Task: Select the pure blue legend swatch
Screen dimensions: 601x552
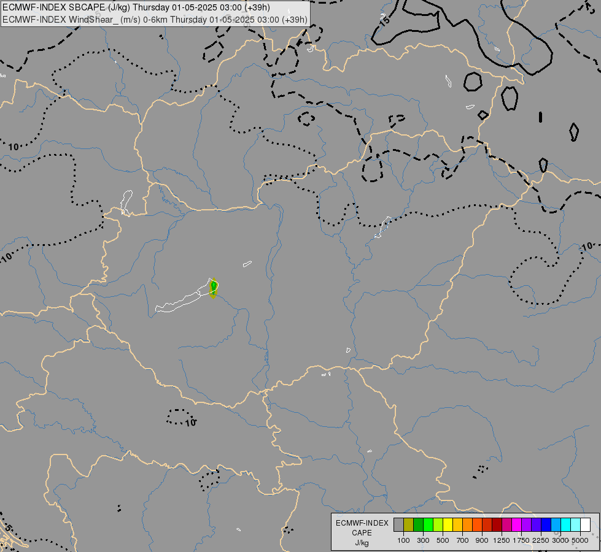Action: [x=546, y=525]
